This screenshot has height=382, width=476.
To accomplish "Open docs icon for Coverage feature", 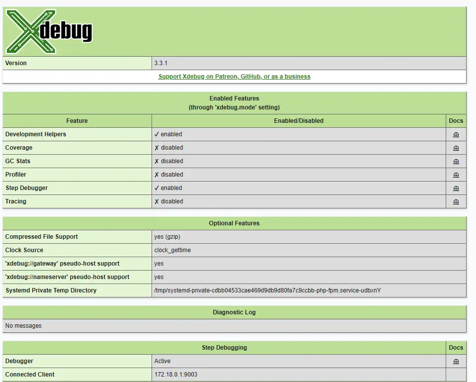I will tap(456, 148).
